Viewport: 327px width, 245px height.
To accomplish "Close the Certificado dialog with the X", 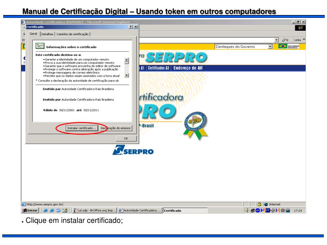I will point(136,27).
